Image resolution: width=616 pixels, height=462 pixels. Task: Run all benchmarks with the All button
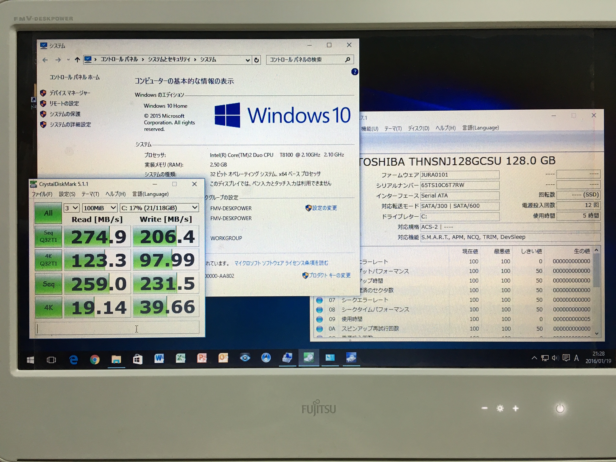click(x=48, y=213)
